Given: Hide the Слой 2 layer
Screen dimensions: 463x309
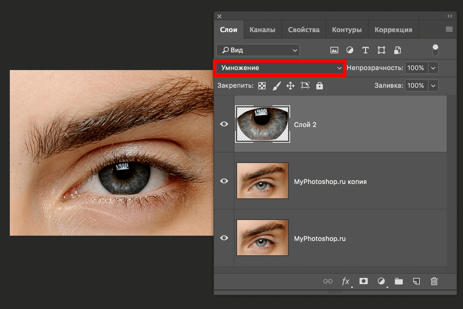Looking at the screenshot, I should [x=224, y=124].
